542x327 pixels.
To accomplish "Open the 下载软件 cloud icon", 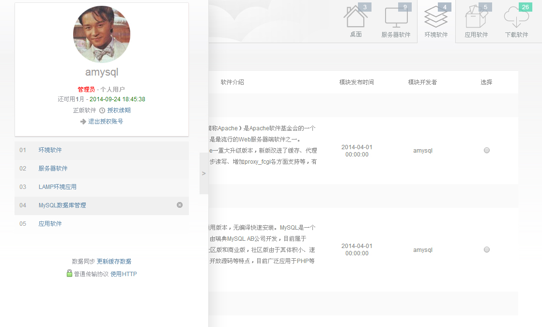I will coord(516,18).
